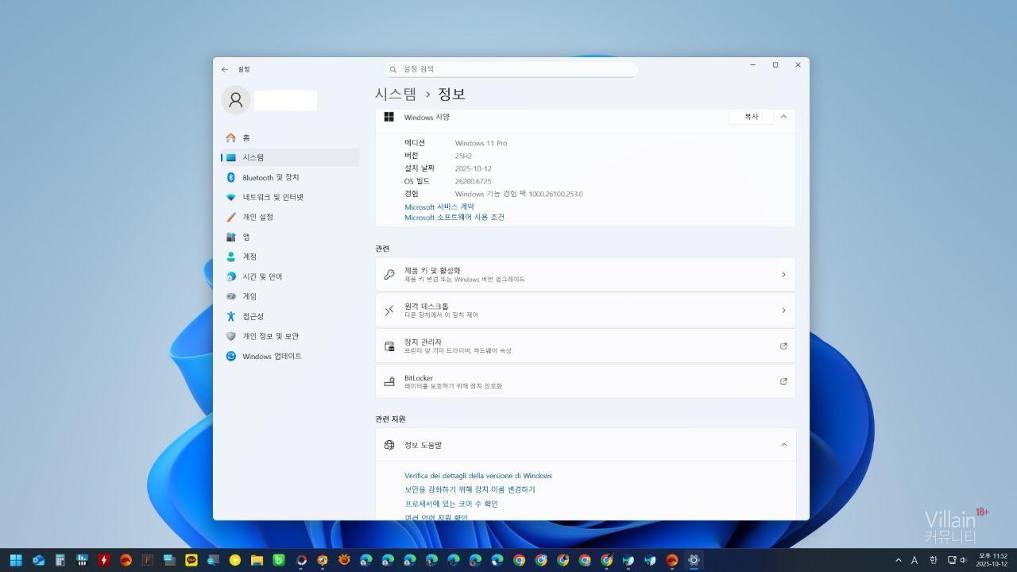Click the 시스템 breadcrumb in header
Viewport: 1017px width, 572px height.
coord(396,94)
